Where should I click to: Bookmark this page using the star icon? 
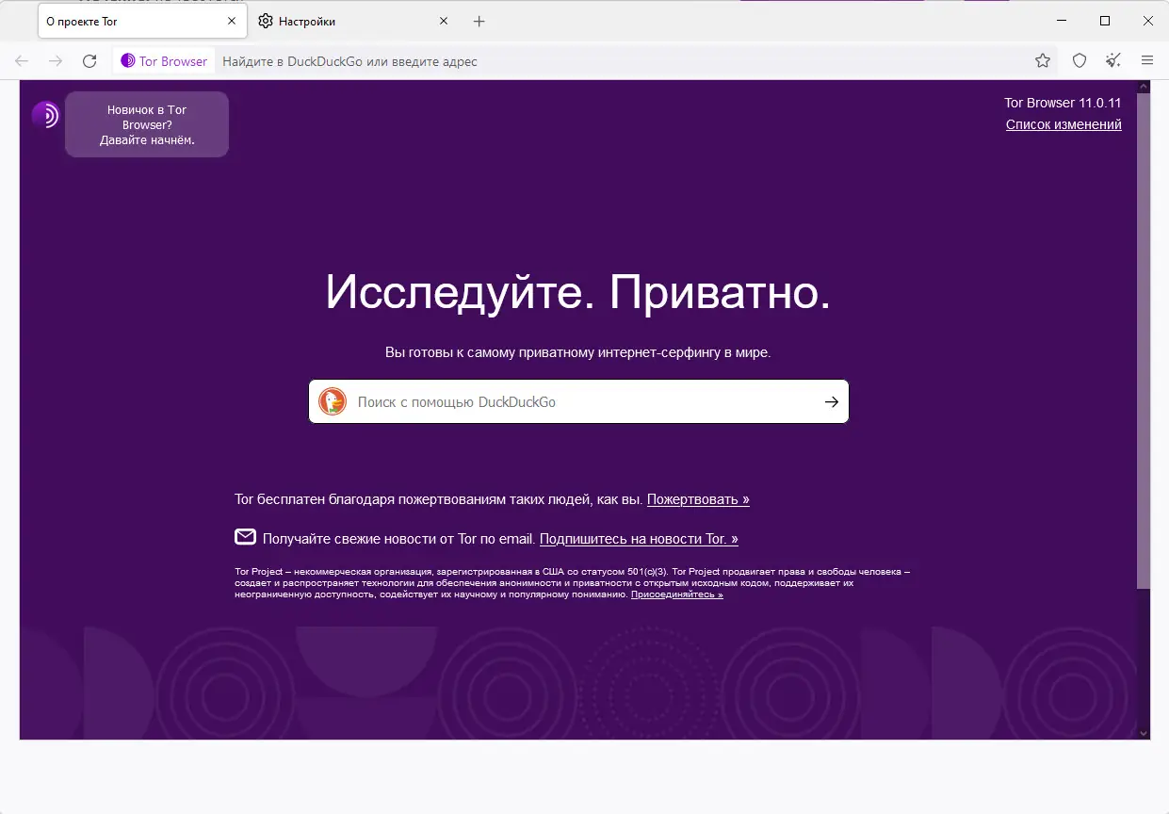pos(1042,60)
